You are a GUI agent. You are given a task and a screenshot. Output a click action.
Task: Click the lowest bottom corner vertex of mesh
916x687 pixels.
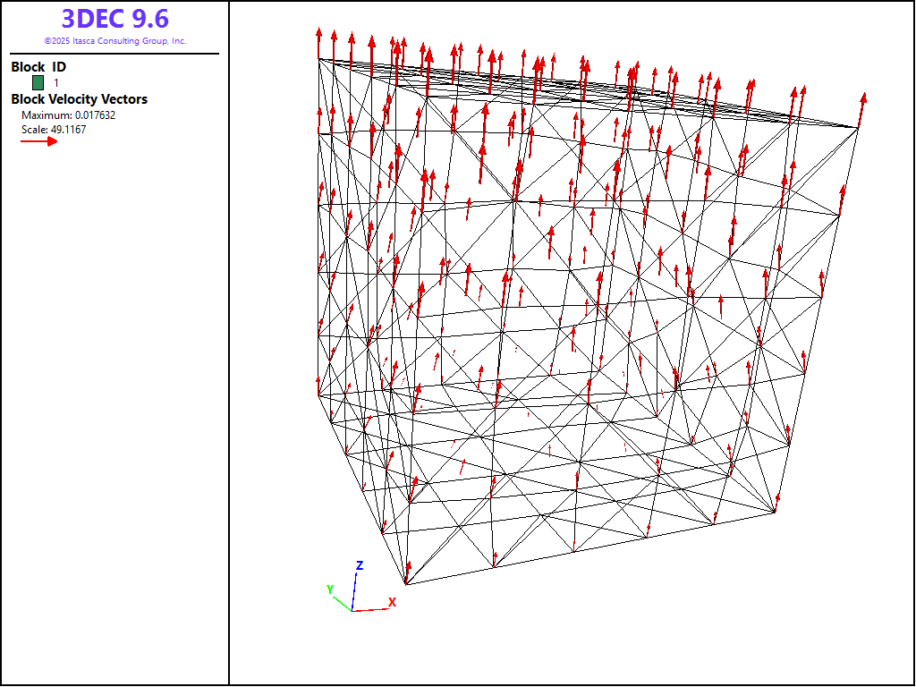406,585
